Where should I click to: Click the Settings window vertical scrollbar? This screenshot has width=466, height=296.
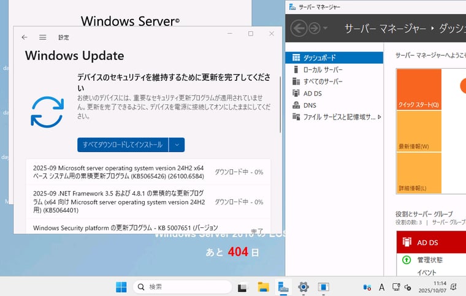280,105
